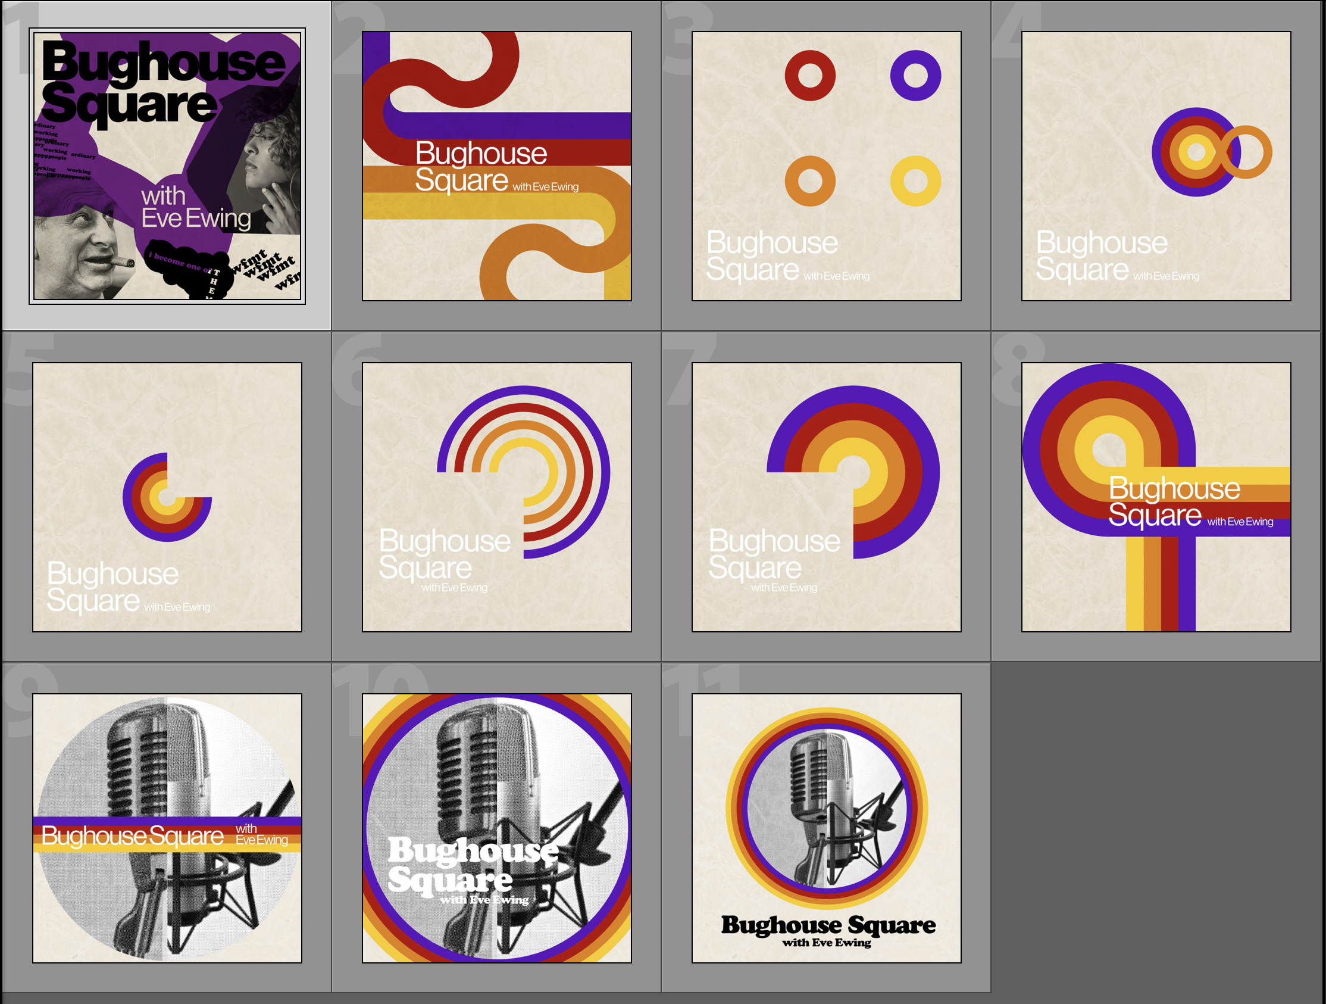Select thumbnail 11 microphone with black serif title
This screenshot has height=1004, width=1326.
827,828
